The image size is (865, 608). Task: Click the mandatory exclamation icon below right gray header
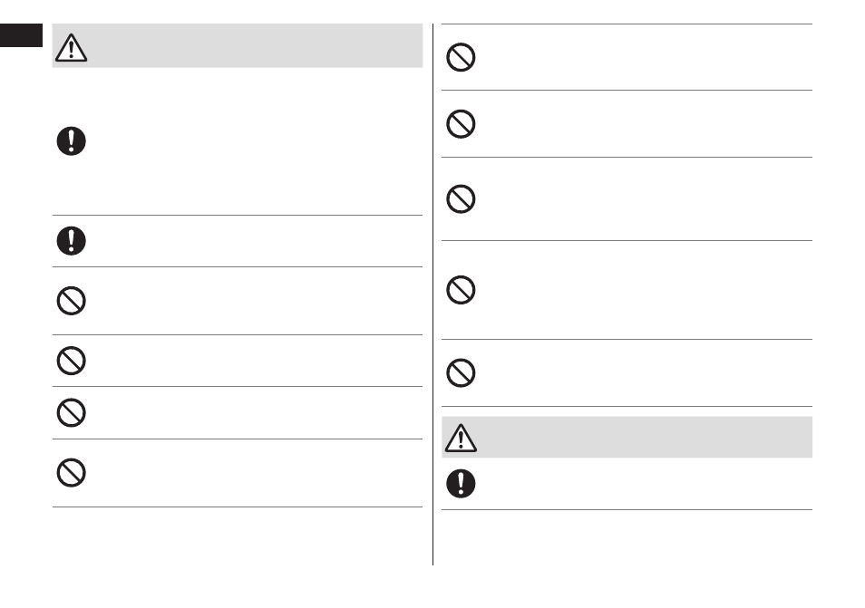coord(461,484)
